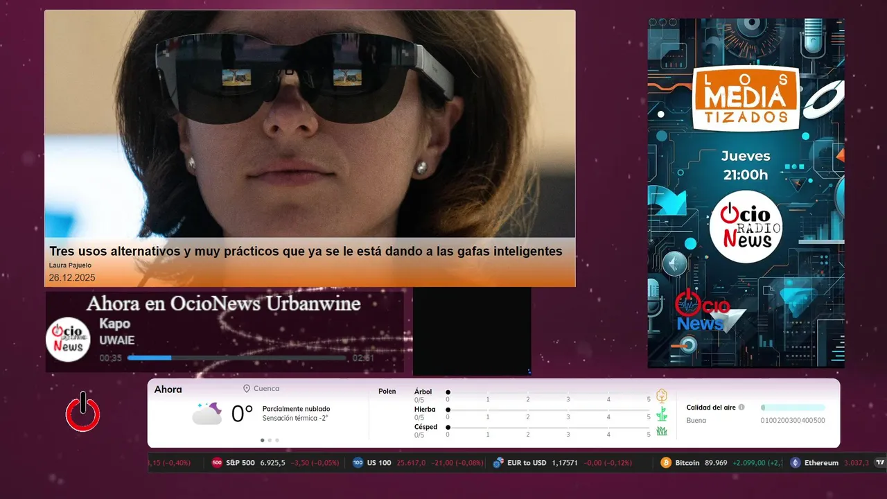
Task: Open the smart glasses article headline
Action: point(306,252)
